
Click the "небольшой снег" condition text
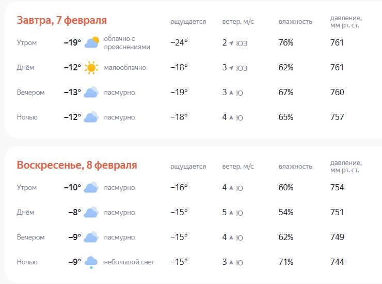[129, 262]
